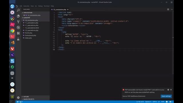The width and height of the screenshot is (183, 103).
Task: Select language mode PHP in status bar
Action: 163,102
